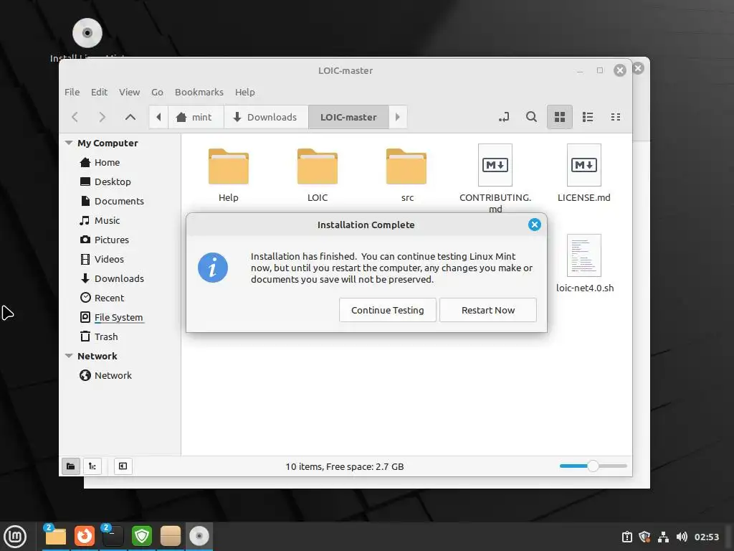Open the File menu
The image size is (734, 551).
pyautogui.click(x=72, y=93)
